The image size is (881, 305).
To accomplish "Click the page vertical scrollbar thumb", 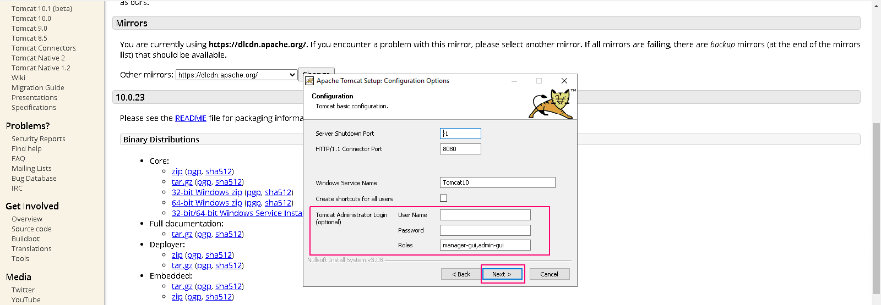I will pyautogui.click(x=876, y=209).
